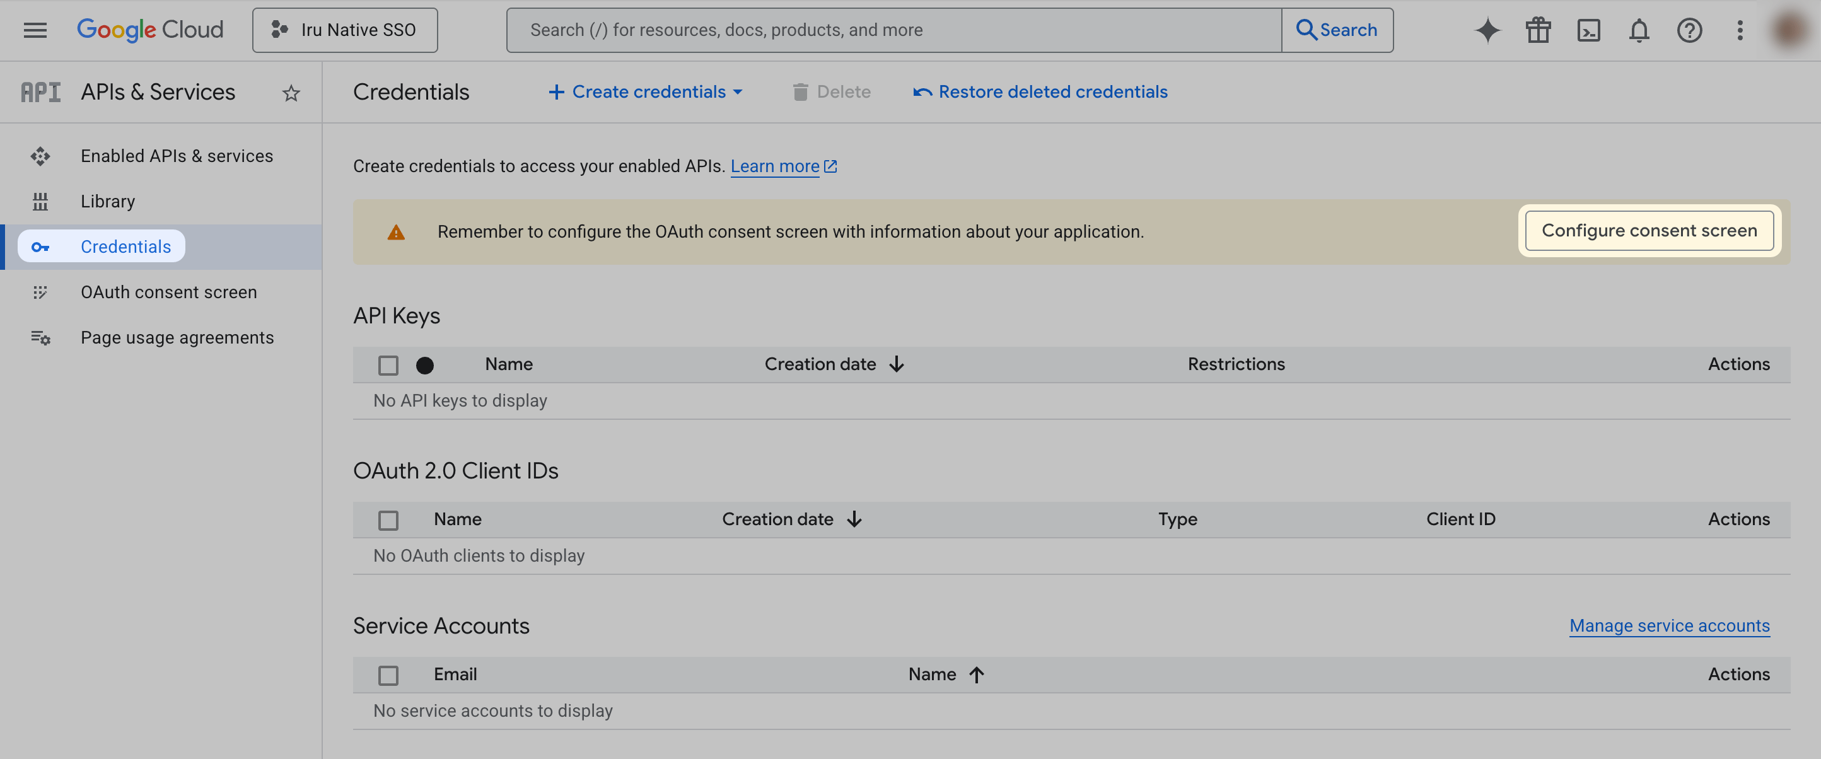Focus the resources search field
Image resolution: width=1821 pixels, height=759 pixels.
[x=893, y=30]
